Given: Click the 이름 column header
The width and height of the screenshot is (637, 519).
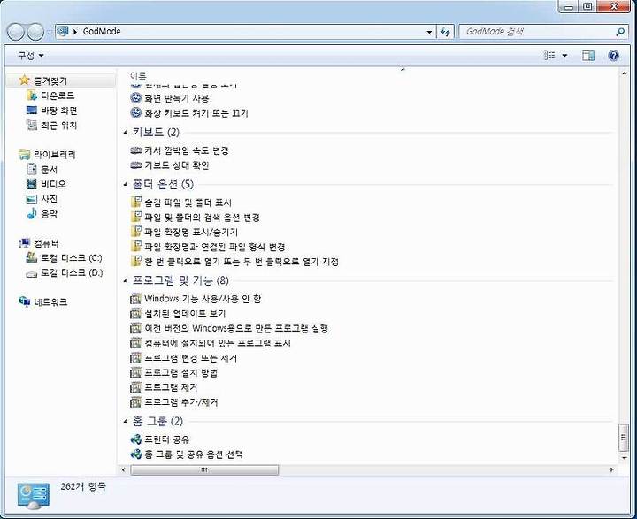Looking at the screenshot, I should [x=138, y=75].
